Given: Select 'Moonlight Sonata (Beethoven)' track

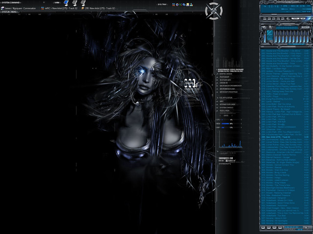Looking at the screenshot, I should [x=285, y=188].
